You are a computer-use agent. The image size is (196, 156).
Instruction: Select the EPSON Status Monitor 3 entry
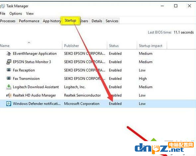pos(98,62)
